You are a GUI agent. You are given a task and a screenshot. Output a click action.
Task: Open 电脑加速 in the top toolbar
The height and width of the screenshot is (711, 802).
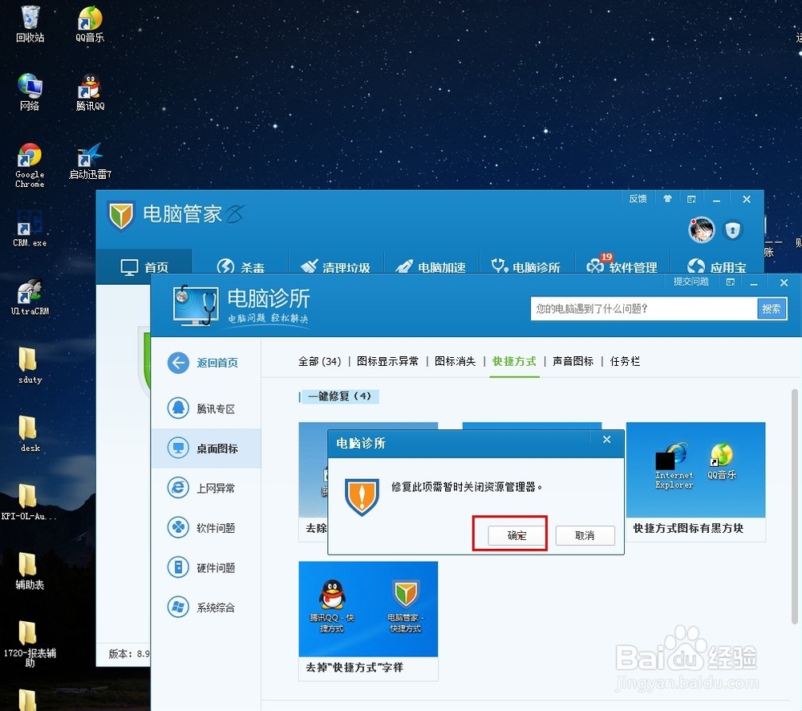pyautogui.click(x=429, y=266)
